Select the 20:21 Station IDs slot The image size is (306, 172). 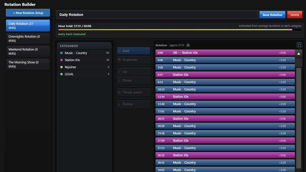coord(225,119)
